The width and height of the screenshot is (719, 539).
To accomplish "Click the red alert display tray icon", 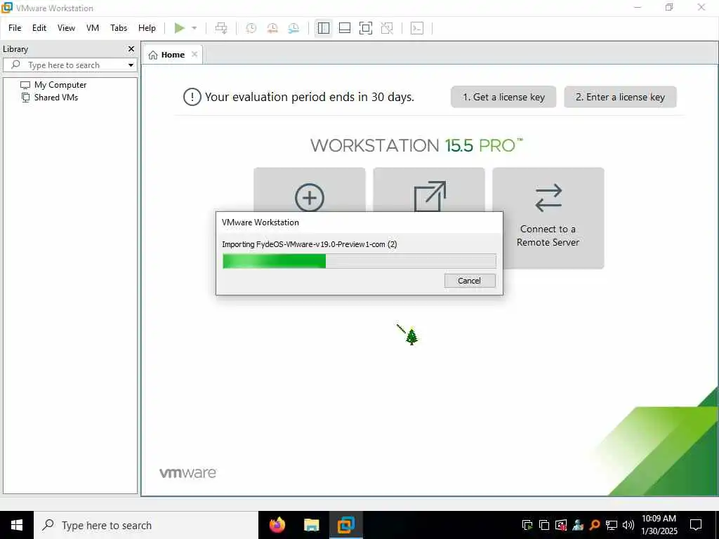I will tap(561, 525).
